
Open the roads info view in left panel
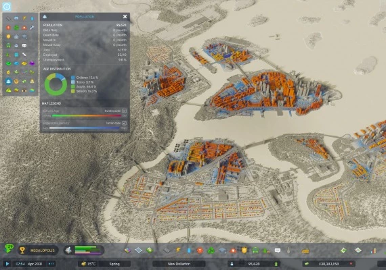point(8,18)
